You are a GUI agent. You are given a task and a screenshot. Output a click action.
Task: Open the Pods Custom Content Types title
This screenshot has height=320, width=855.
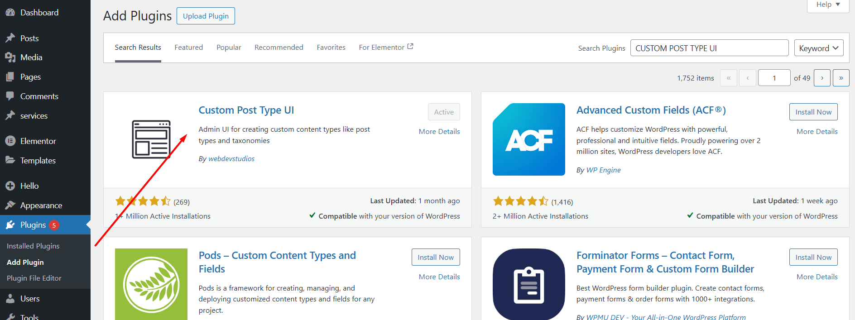pyautogui.click(x=277, y=262)
